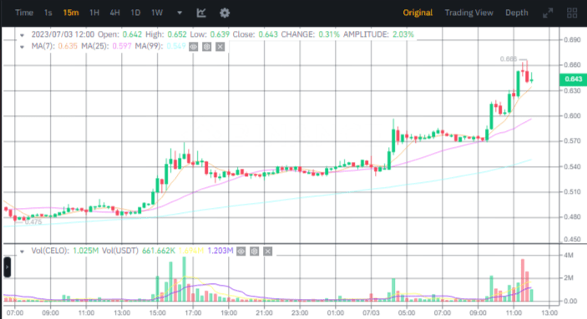Remove the MA indicator with X
The height and width of the screenshot is (319, 587).
click(x=220, y=47)
